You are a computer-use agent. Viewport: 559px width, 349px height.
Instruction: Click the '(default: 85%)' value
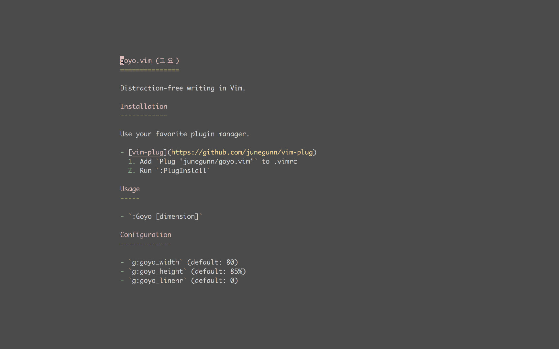[x=218, y=271]
